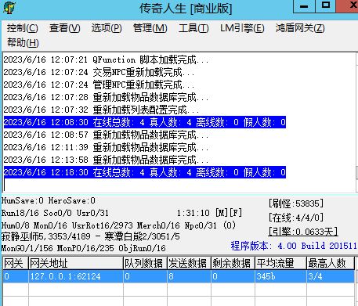Click the Run18/16 Soc0/0 Usr0/31 status line

coord(55,213)
